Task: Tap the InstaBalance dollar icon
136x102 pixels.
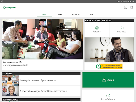Action: (108, 95)
